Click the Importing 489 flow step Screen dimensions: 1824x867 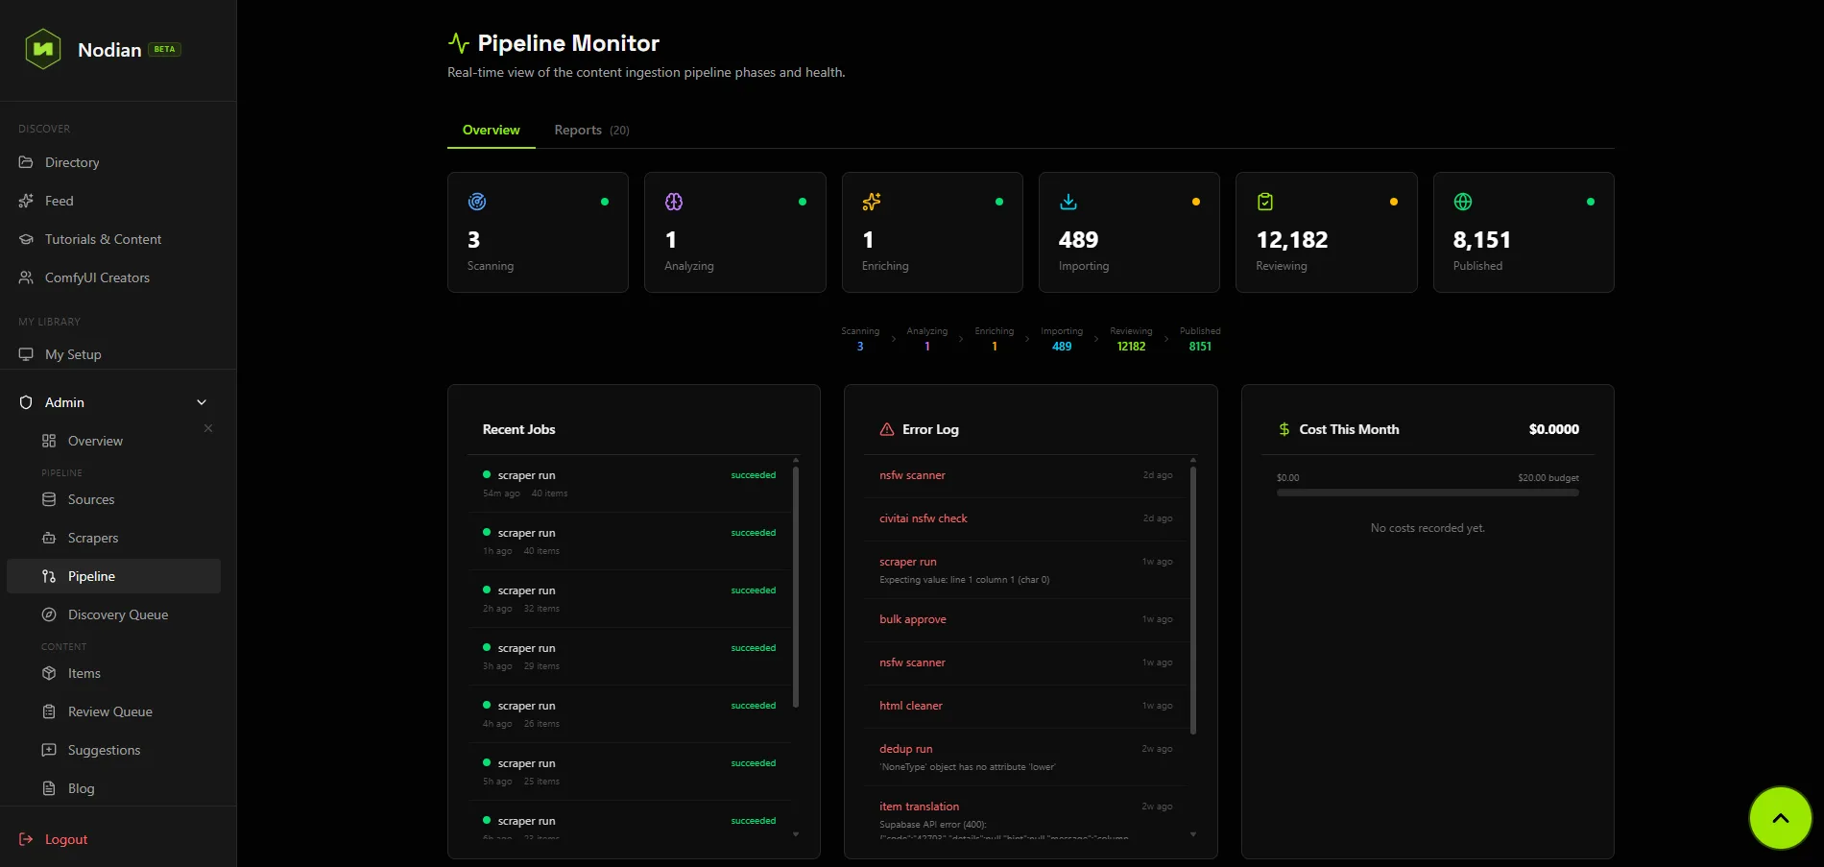(x=1062, y=339)
